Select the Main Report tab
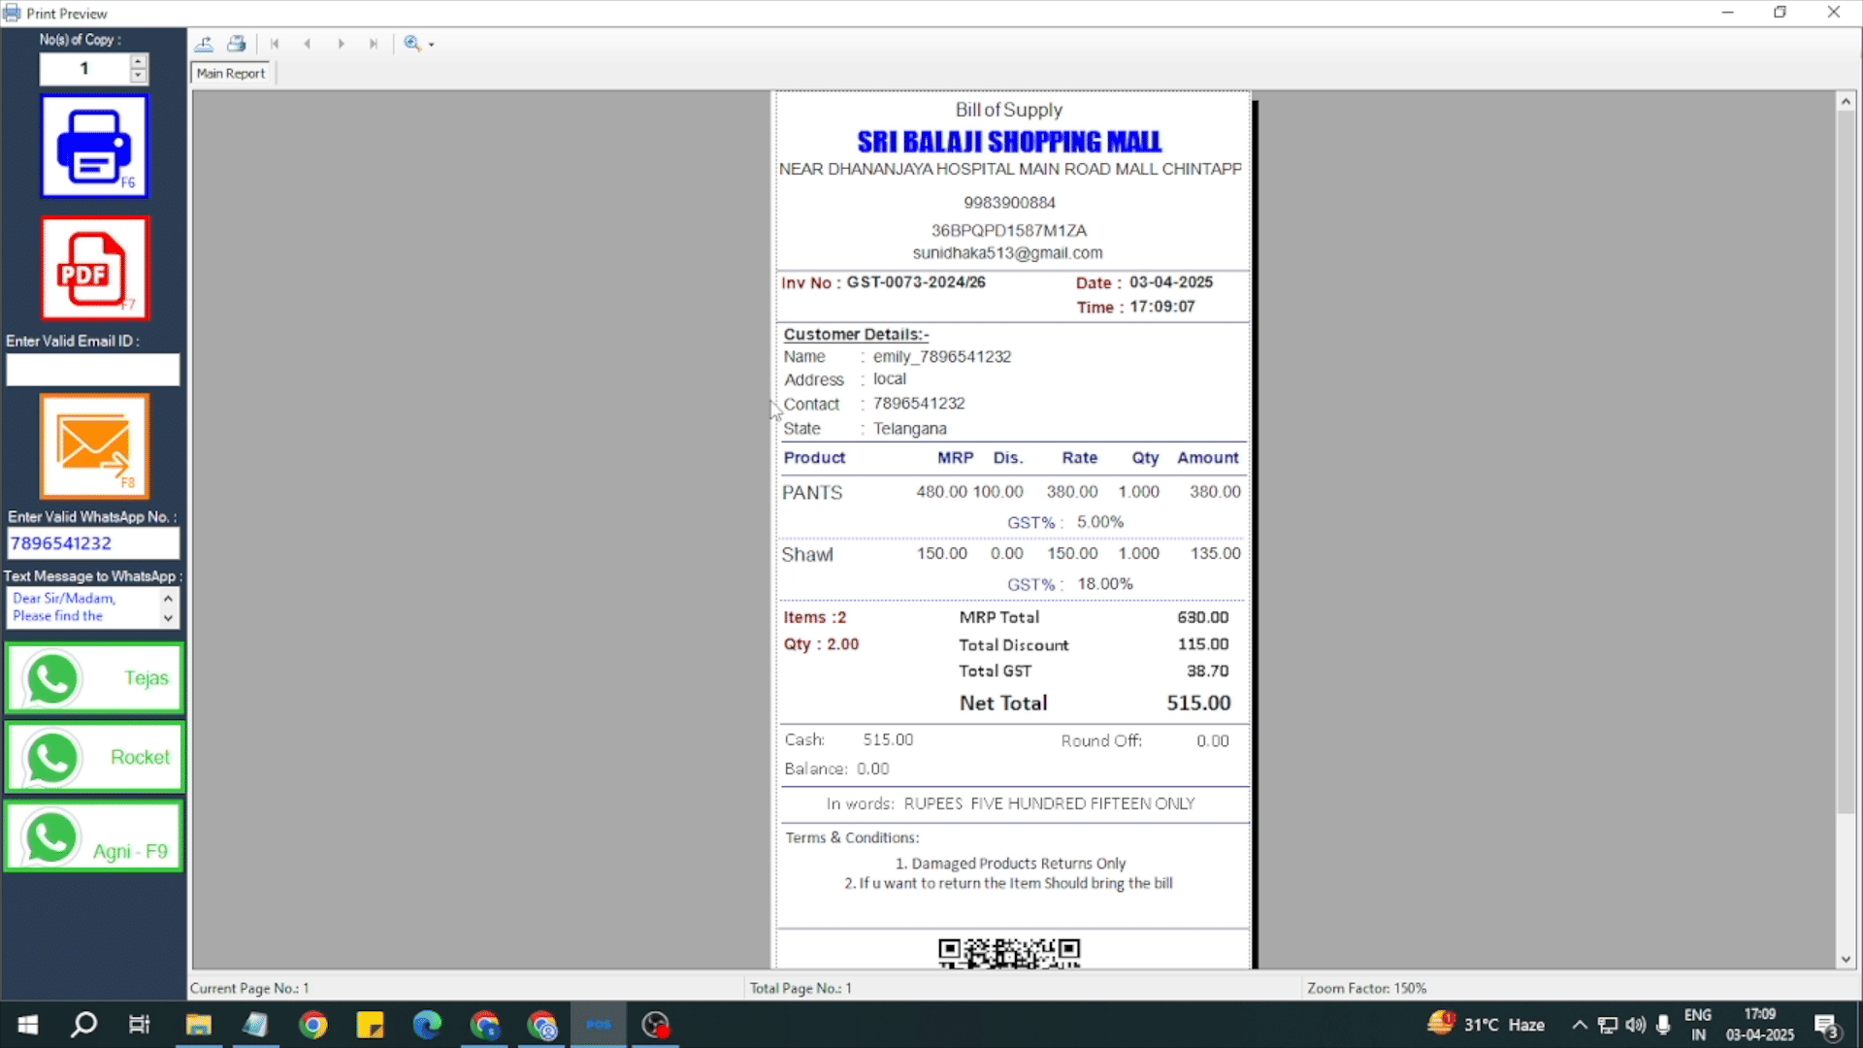This screenshot has width=1863, height=1048. click(231, 74)
